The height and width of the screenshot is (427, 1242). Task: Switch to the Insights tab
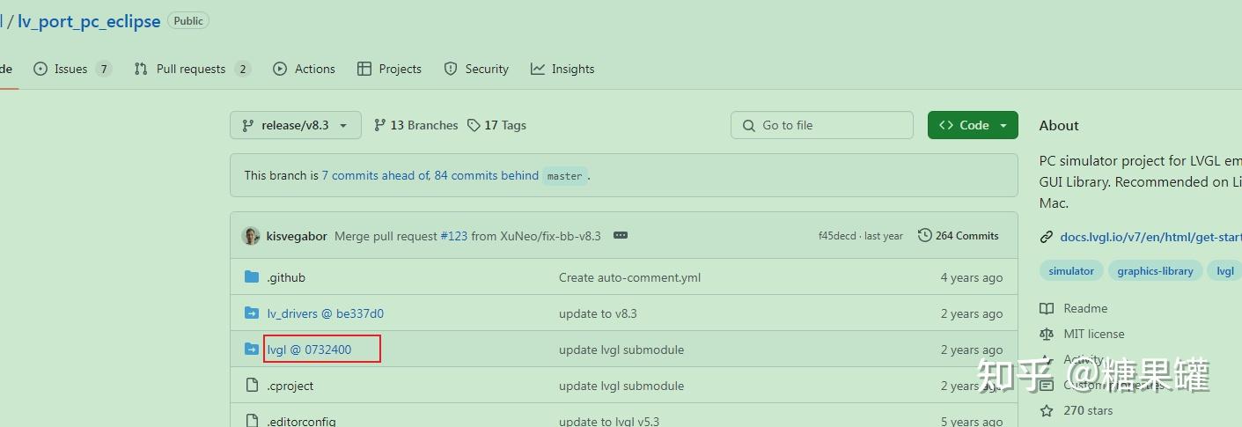(562, 69)
